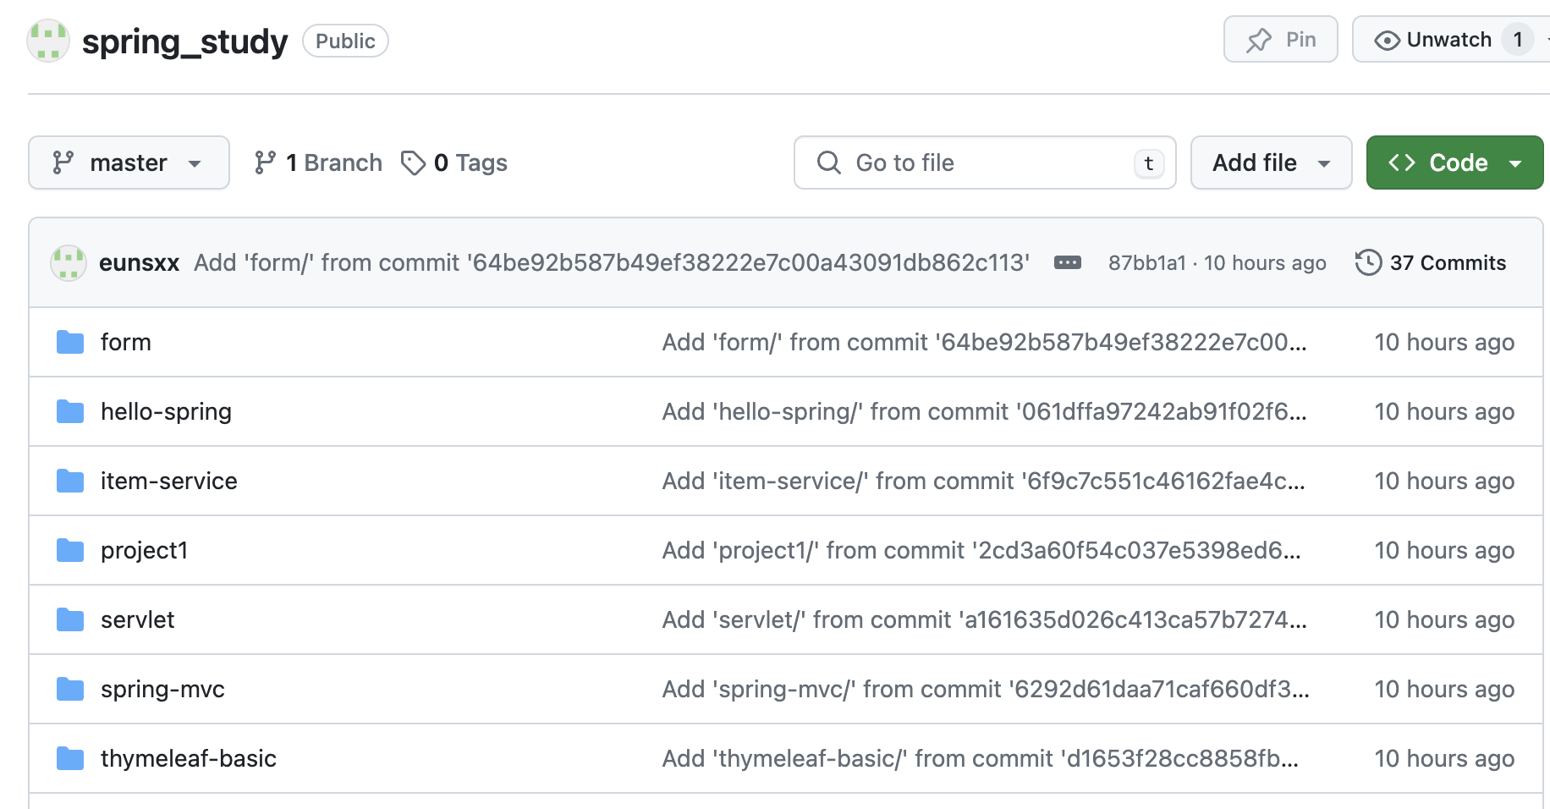The height and width of the screenshot is (809, 1550).
Task: Open the spring-mvc commit message link
Action: [985, 690]
